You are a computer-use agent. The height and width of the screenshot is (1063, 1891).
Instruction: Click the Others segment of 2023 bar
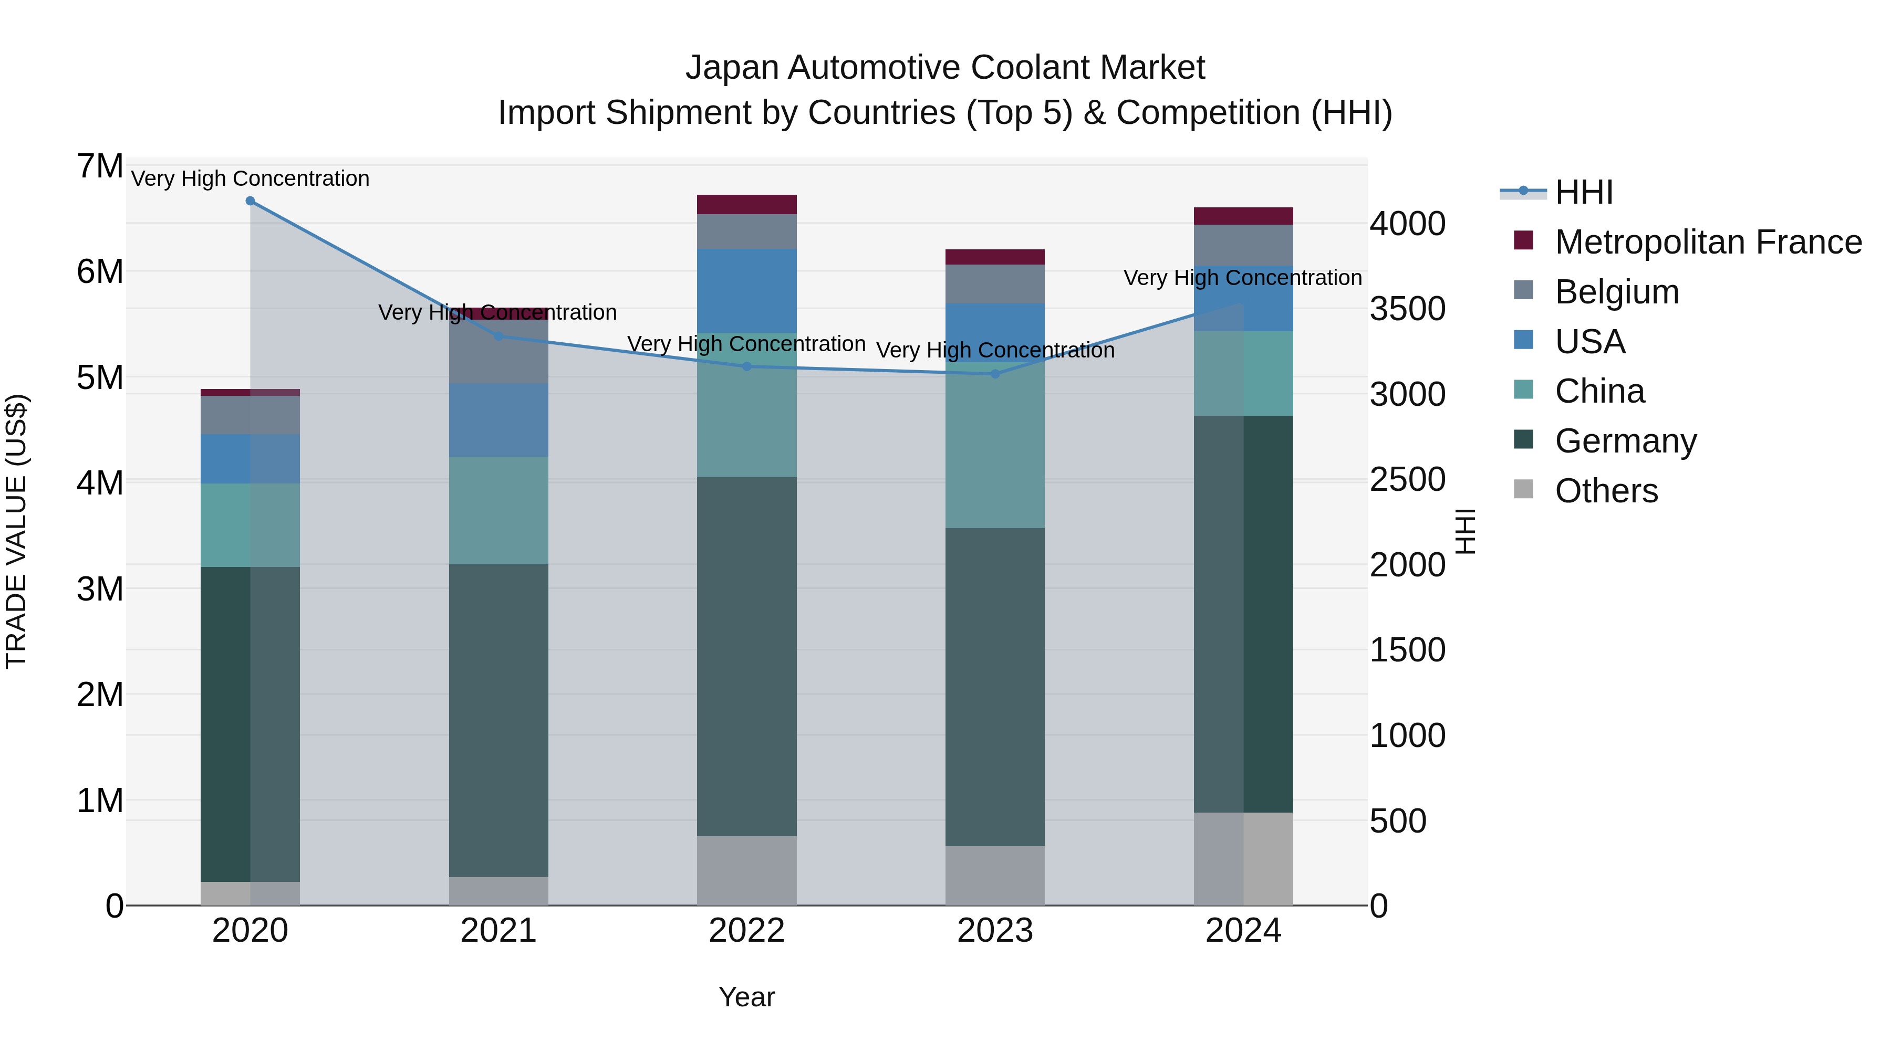pos(995,877)
